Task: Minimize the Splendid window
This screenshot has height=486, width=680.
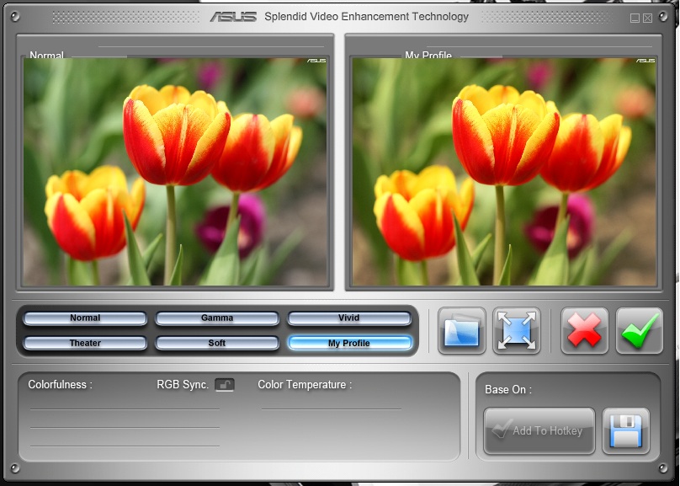Action: coord(635,18)
